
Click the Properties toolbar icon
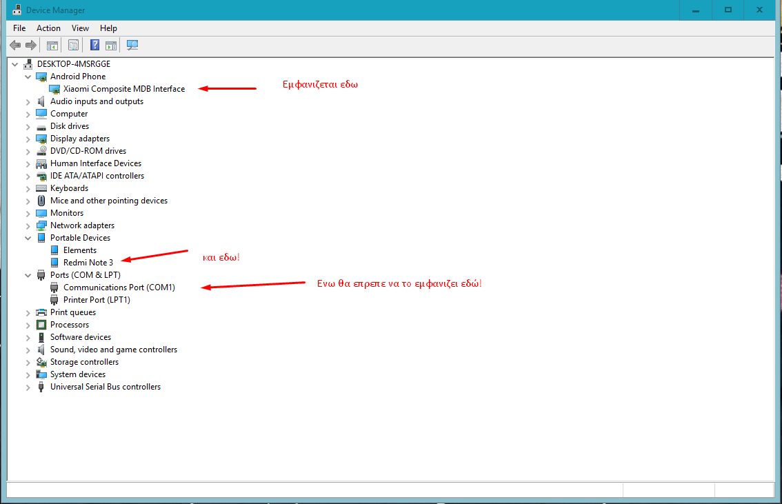[73, 46]
